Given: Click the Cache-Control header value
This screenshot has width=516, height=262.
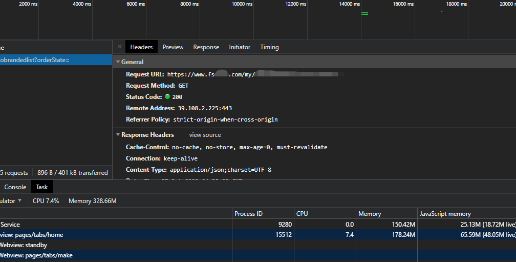Looking at the screenshot, I should click(249, 147).
